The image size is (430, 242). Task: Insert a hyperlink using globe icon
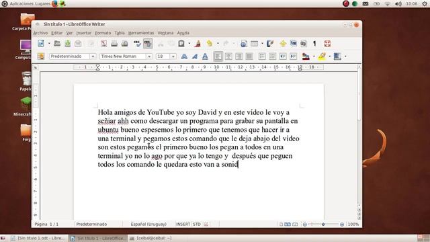[x=243, y=43]
